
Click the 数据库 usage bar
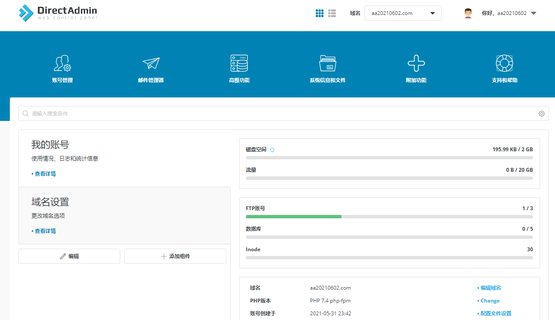(389, 237)
